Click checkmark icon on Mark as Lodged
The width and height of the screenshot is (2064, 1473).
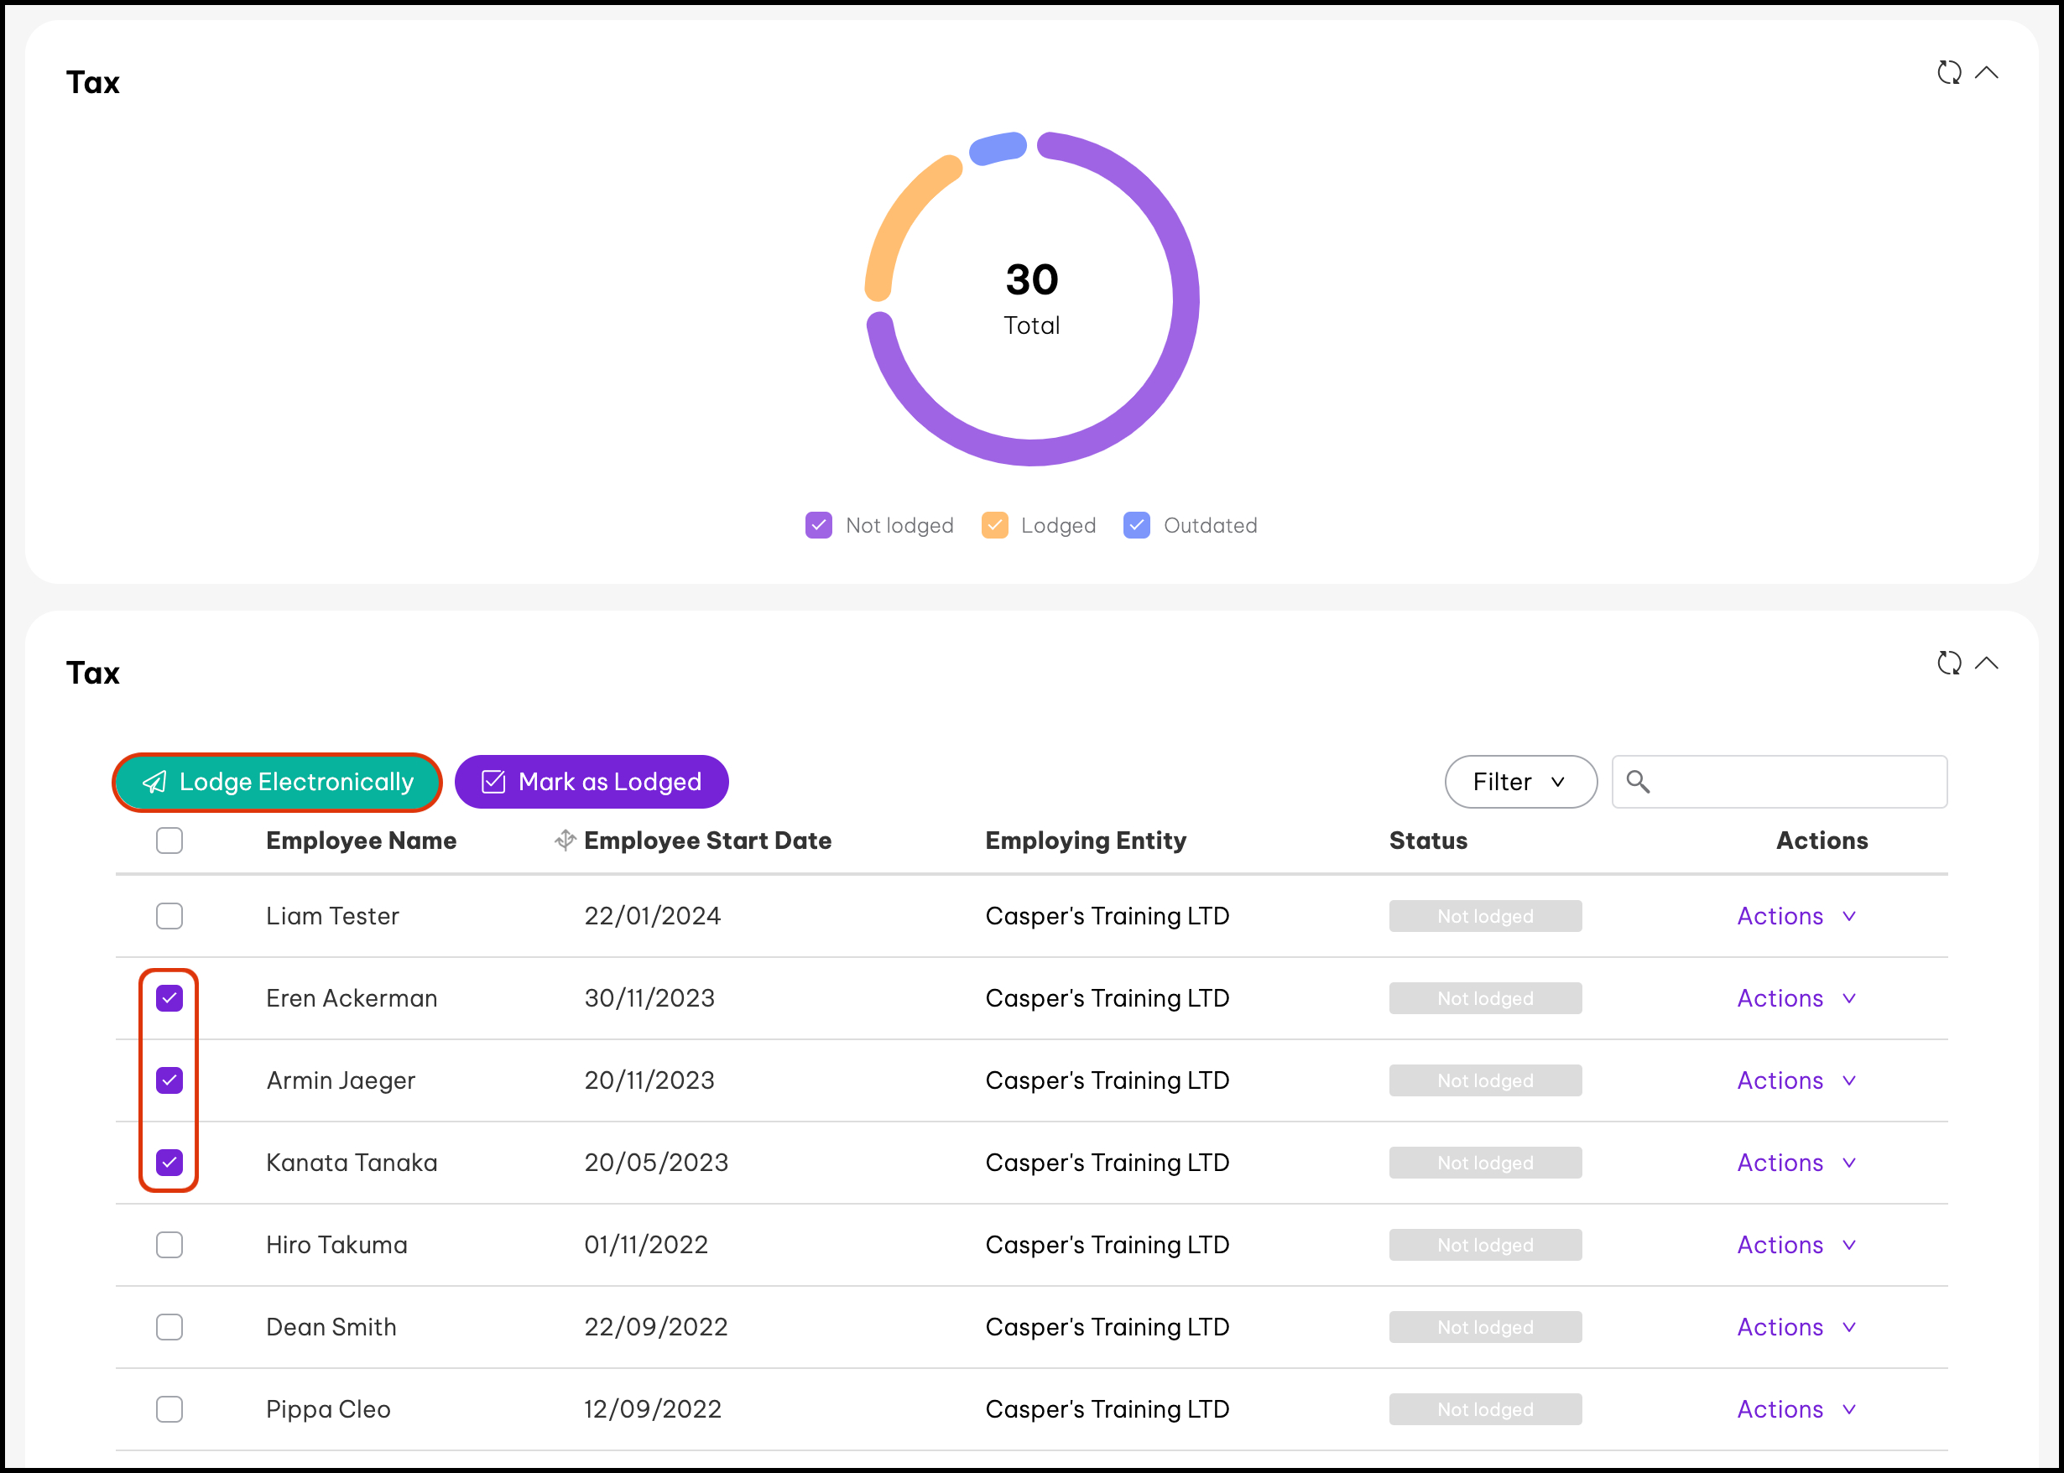[x=493, y=782]
